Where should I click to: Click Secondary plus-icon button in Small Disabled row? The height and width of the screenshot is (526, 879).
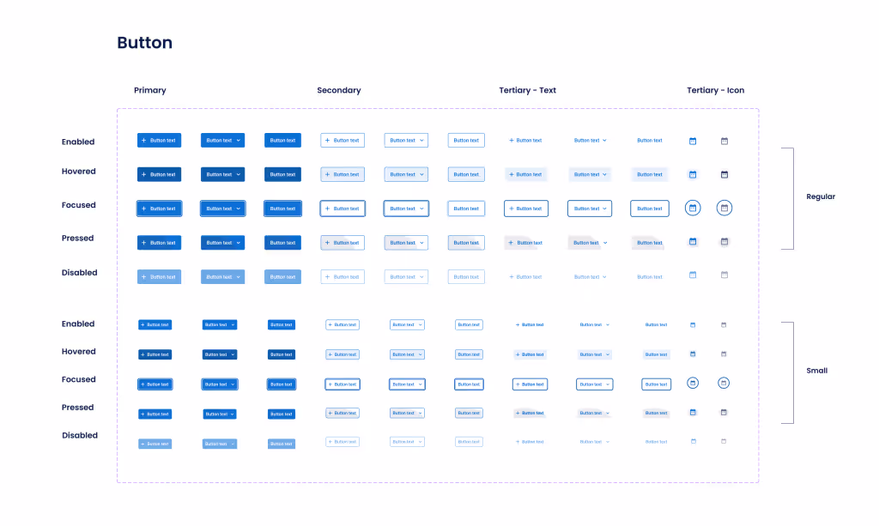tap(343, 442)
